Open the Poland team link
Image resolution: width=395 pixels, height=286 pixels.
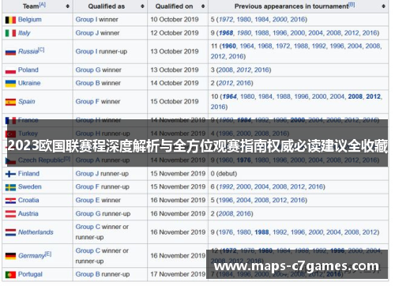tap(28, 70)
